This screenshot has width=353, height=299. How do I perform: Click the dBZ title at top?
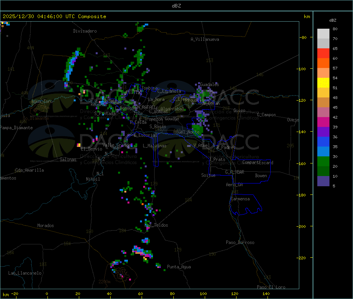click(x=176, y=6)
